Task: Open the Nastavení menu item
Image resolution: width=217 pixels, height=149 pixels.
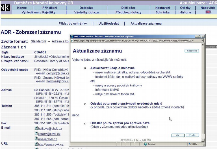Action: [163, 8]
